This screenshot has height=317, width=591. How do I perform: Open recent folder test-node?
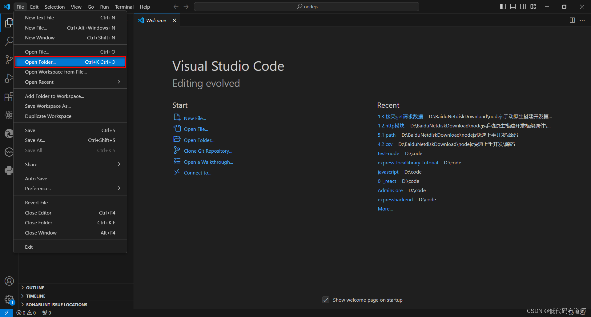click(388, 153)
